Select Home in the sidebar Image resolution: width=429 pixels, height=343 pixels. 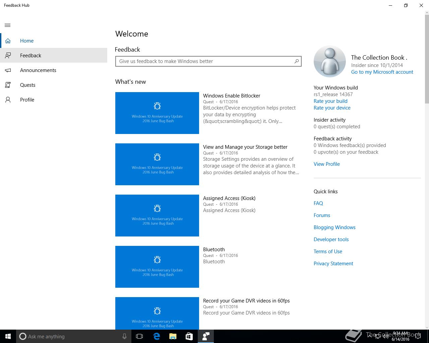point(54,41)
